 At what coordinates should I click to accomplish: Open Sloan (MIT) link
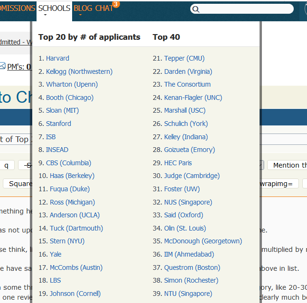pyautogui.click(x=62, y=110)
